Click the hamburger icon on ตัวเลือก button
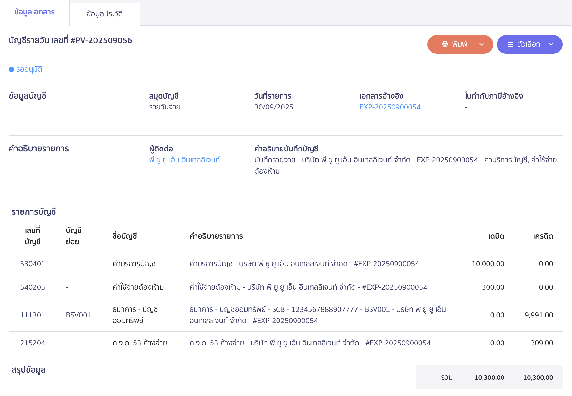This screenshot has height=396, width=572. [x=510, y=44]
